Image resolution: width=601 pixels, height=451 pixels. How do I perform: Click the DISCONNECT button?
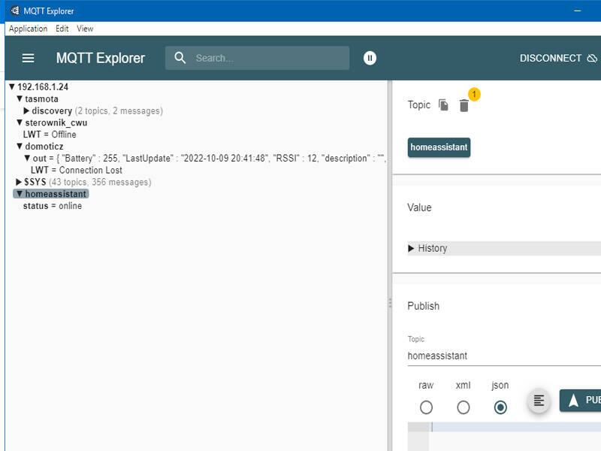[x=558, y=59]
